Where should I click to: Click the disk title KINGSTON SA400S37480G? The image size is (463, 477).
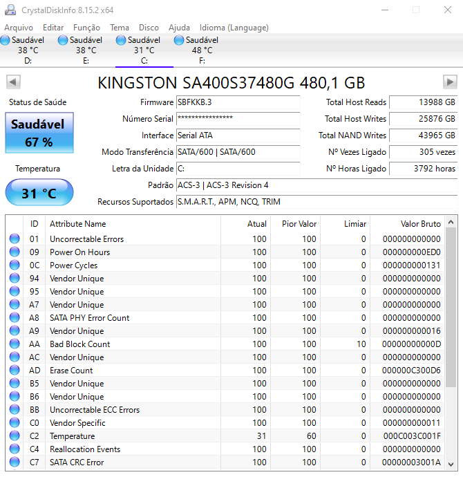pyautogui.click(x=231, y=83)
